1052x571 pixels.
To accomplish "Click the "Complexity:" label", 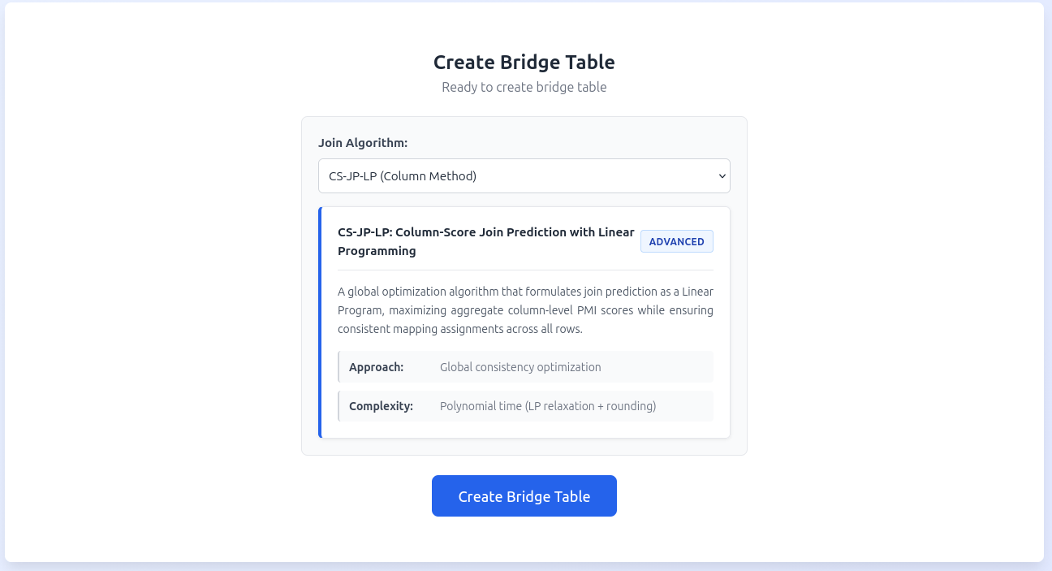I will click(381, 406).
